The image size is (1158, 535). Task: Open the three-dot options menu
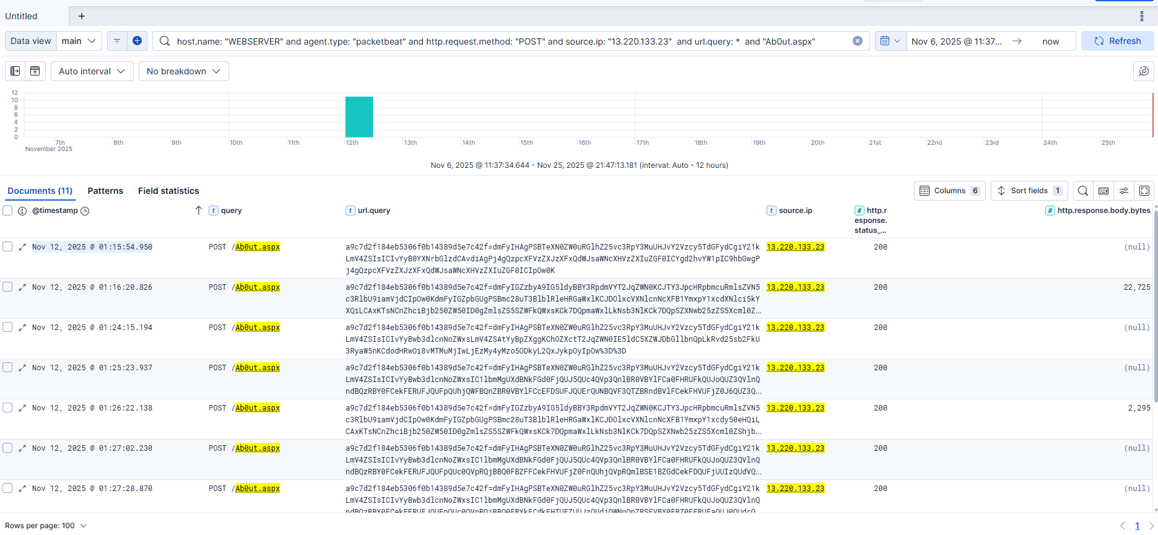[x=1142, y=16]
